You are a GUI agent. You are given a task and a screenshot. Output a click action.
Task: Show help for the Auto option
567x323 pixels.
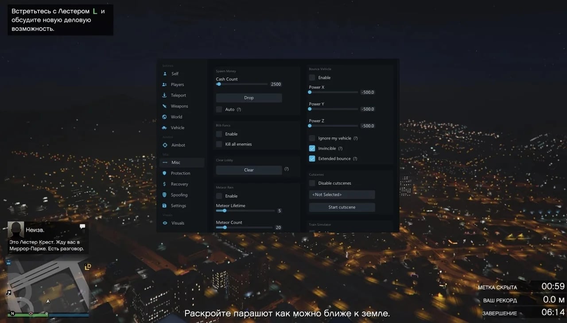pyautogui.click(x=239, y=109)
